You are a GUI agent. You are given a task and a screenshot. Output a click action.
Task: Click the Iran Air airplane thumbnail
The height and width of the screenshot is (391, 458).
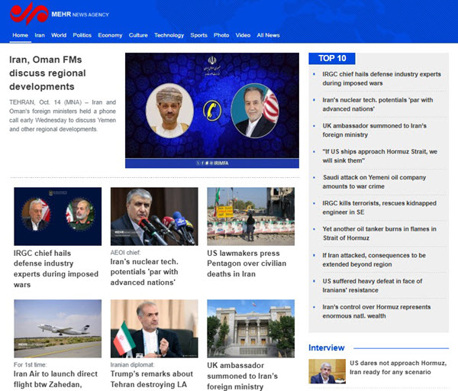click(x=58, y=328)
